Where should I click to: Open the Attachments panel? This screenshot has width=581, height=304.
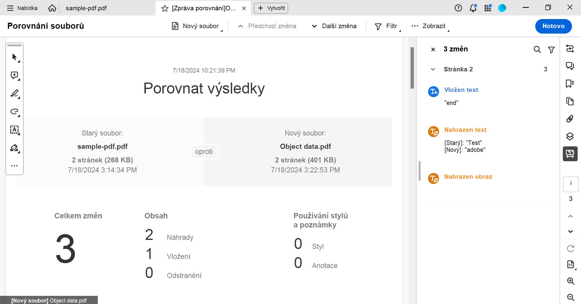click(570, 119)
